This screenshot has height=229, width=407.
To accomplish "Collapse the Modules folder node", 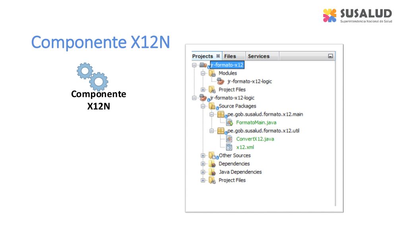I will click(203, 73).
